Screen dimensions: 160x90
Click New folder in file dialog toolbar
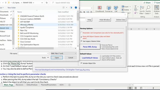12,8
